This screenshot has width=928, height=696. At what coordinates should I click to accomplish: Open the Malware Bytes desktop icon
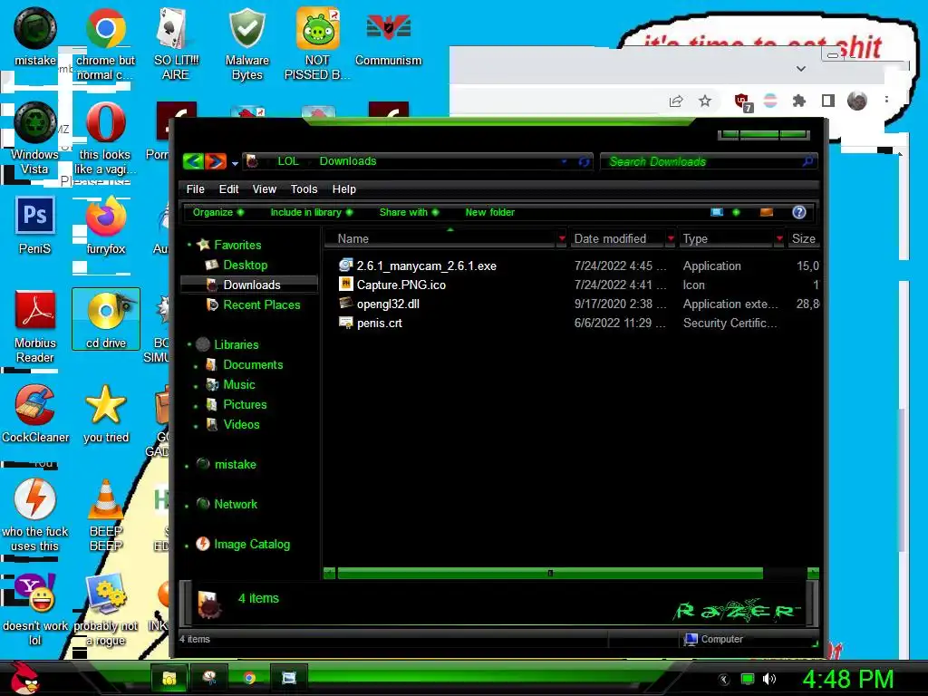(247, 45)
